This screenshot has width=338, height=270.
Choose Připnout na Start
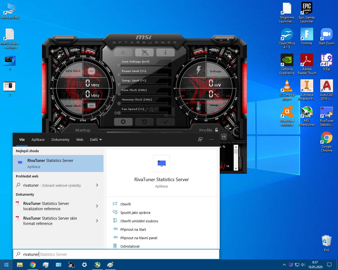[133, 229]
